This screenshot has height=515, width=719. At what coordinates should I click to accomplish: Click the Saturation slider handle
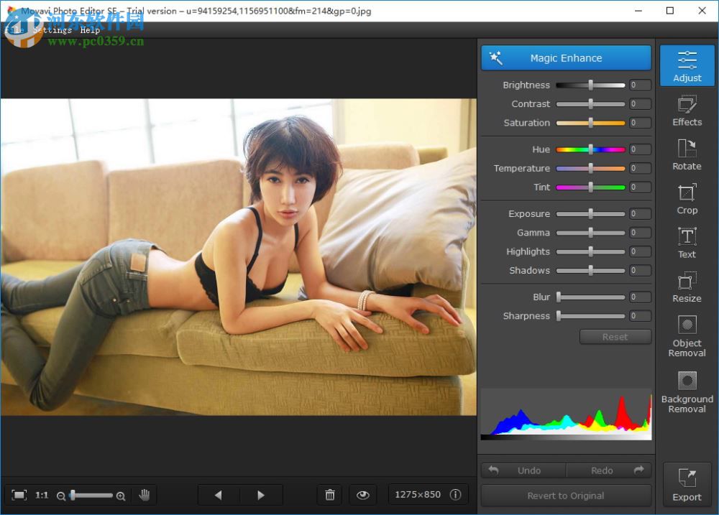pyautogui.click(x=592, y=123)
